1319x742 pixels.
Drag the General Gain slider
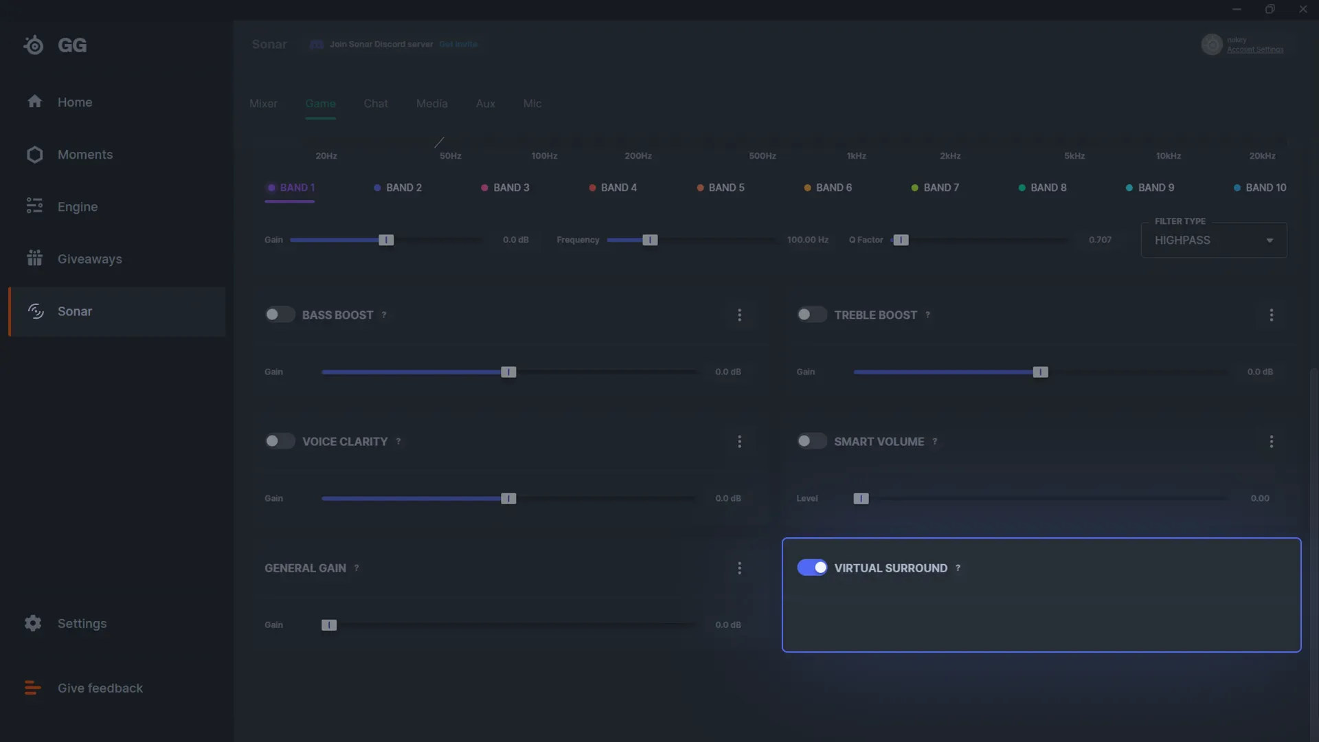[329, 625]
